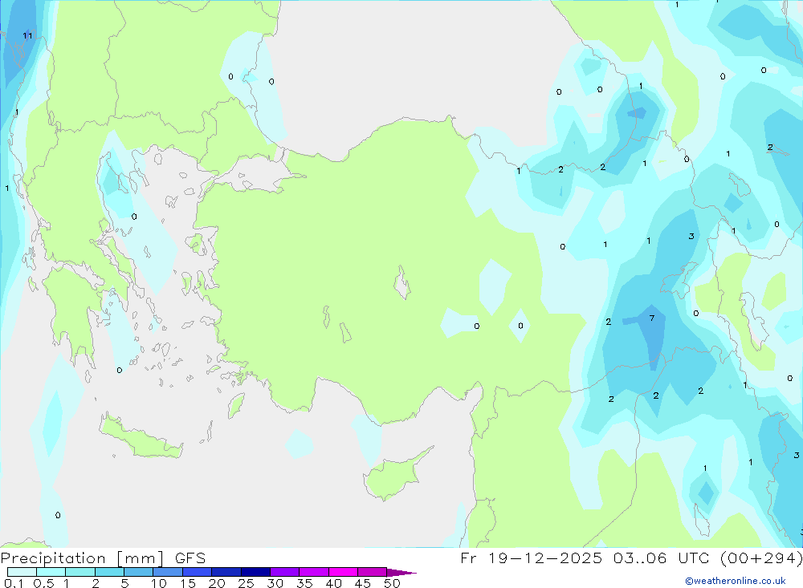803x588 pixels.
Task: Select the 25–30 mm navy legend swatch
Action: coord(255,572)
